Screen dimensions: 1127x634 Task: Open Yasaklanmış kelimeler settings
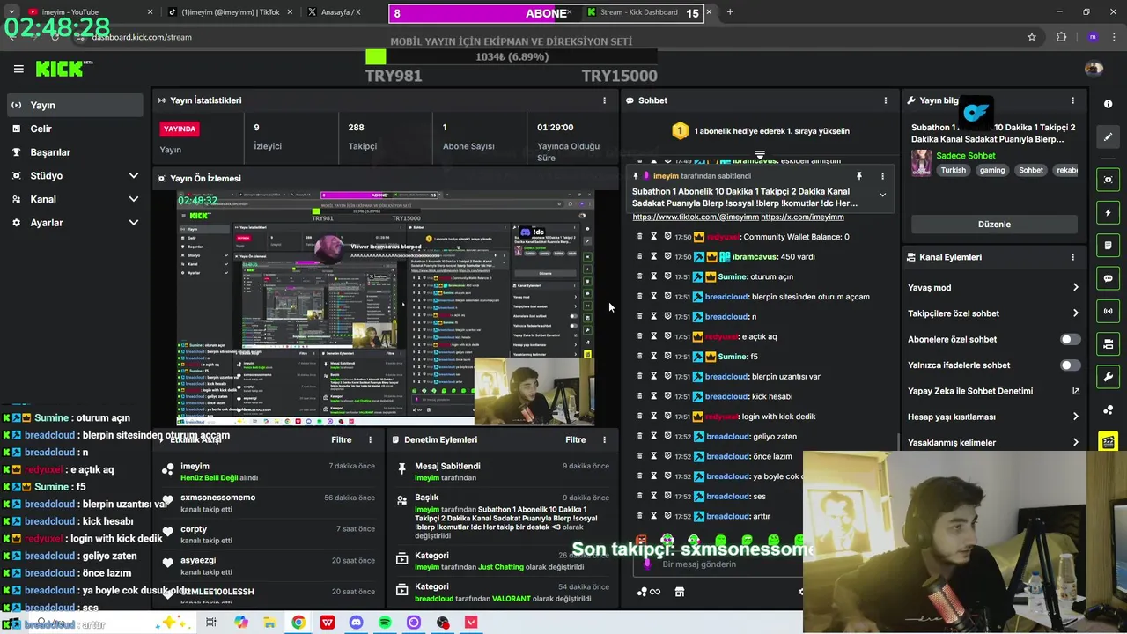(x=993, y=442)
